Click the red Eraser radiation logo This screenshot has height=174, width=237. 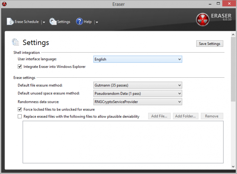pyautogui.click(x=203, y=20)
